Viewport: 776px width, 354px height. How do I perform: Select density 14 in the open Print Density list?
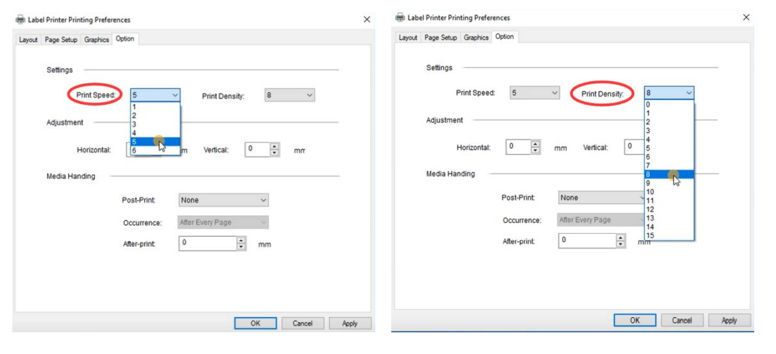(x=669, y=227)
